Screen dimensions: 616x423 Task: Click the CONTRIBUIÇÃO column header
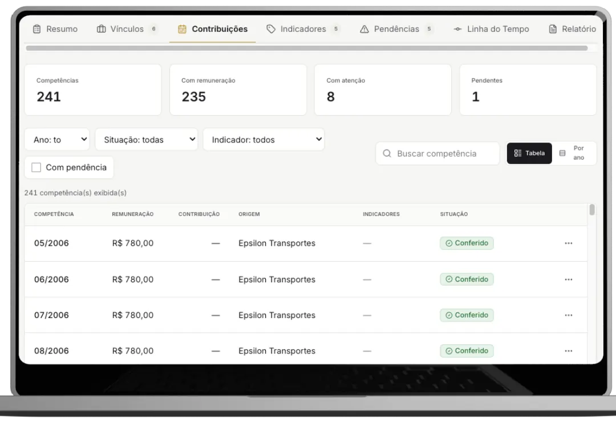pyautogui.click(x=199, y=214)
